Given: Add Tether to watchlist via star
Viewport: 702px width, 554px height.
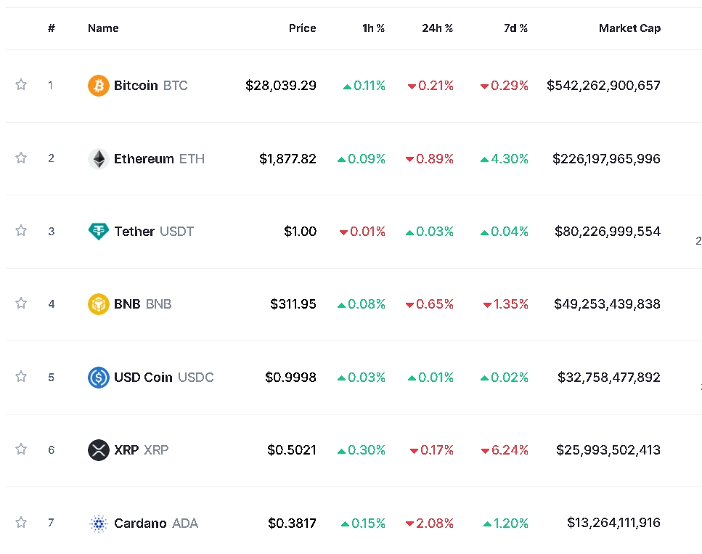Looking at the screenshot, I should pos(21,231).
